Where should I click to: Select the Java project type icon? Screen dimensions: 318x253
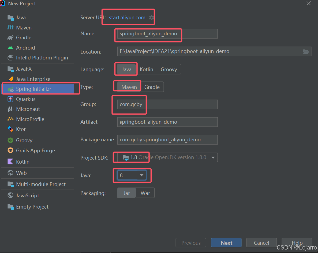[x=10, y=18]
